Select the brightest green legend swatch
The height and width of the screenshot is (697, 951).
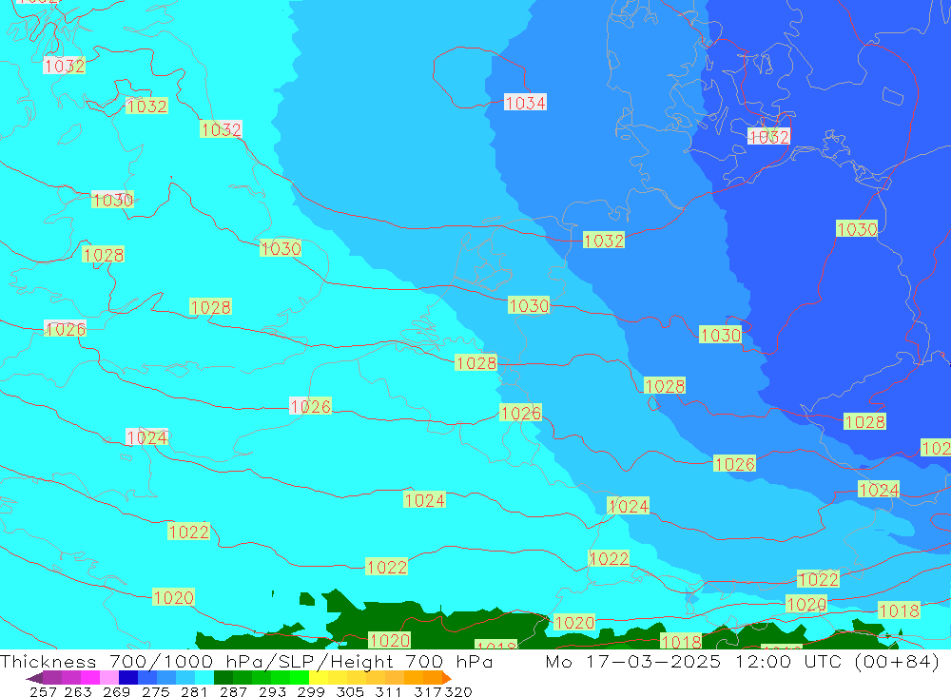300,677
